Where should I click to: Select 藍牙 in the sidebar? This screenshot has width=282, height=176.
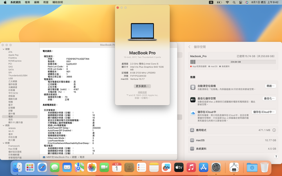[x=11, y=105]
